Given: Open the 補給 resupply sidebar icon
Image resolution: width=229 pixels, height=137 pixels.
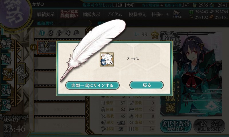Looking at the screenshot, I should coord(6,59).
